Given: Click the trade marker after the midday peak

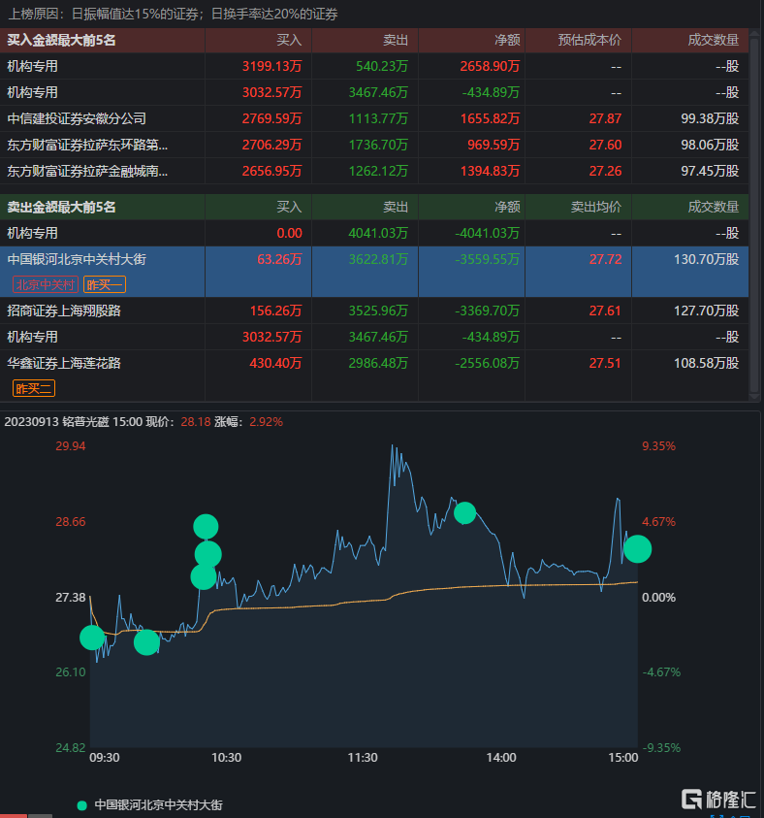Looking at the screenshot, I should click(464, 512).
